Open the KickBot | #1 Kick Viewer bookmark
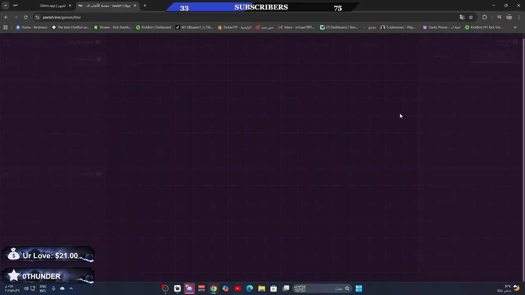 click(x=484, y=27)
